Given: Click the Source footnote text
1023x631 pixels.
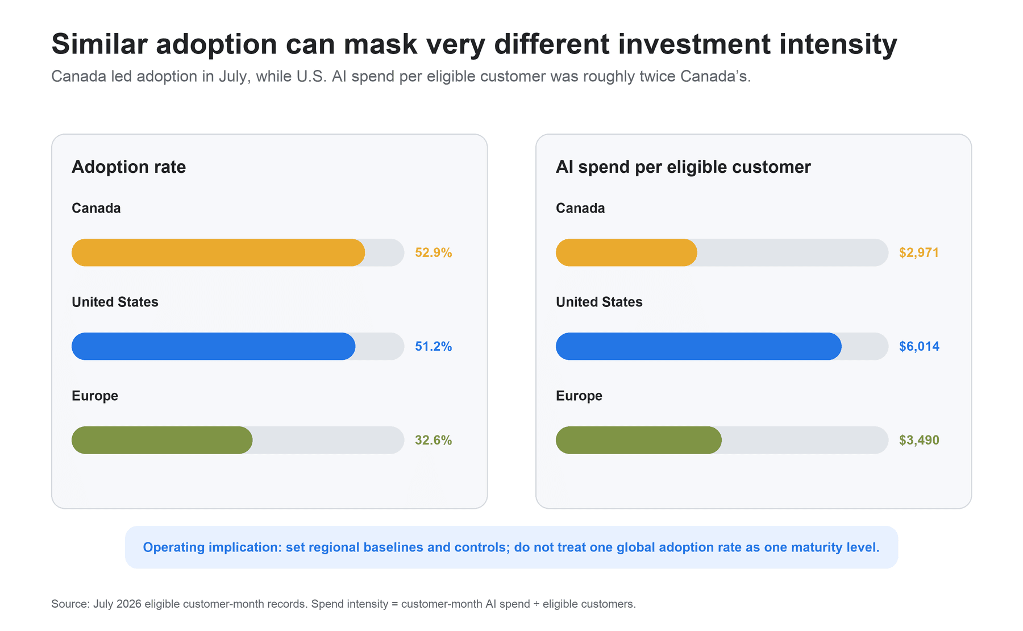Looking at the screenshot, I should (343, 604).
